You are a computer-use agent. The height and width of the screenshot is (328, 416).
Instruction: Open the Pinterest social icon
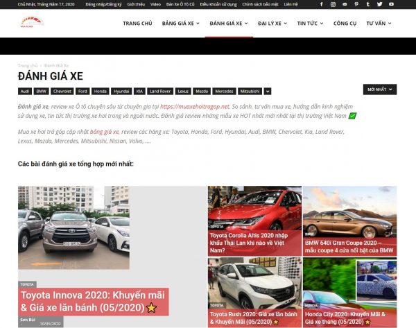pos(356,4)
